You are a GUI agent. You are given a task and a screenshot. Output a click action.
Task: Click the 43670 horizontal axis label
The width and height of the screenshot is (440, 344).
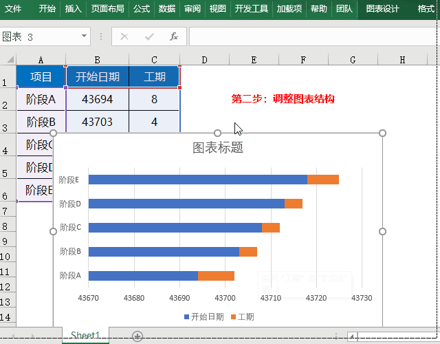coord(89,298)
